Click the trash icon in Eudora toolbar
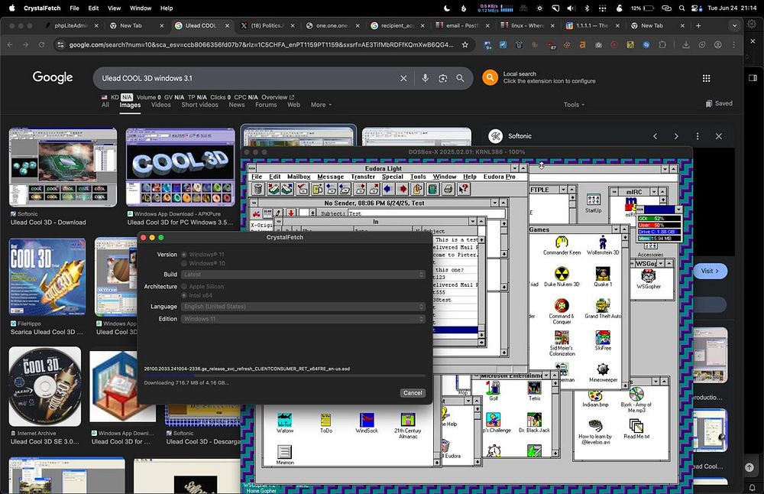This screenshot has width=764, height=494. (x=258, y=189)
